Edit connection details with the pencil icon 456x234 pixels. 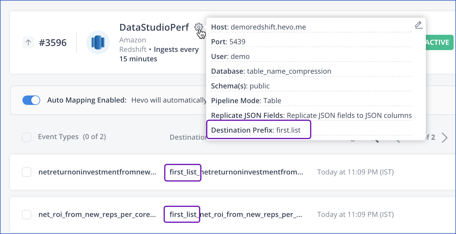tap(418, 25)
